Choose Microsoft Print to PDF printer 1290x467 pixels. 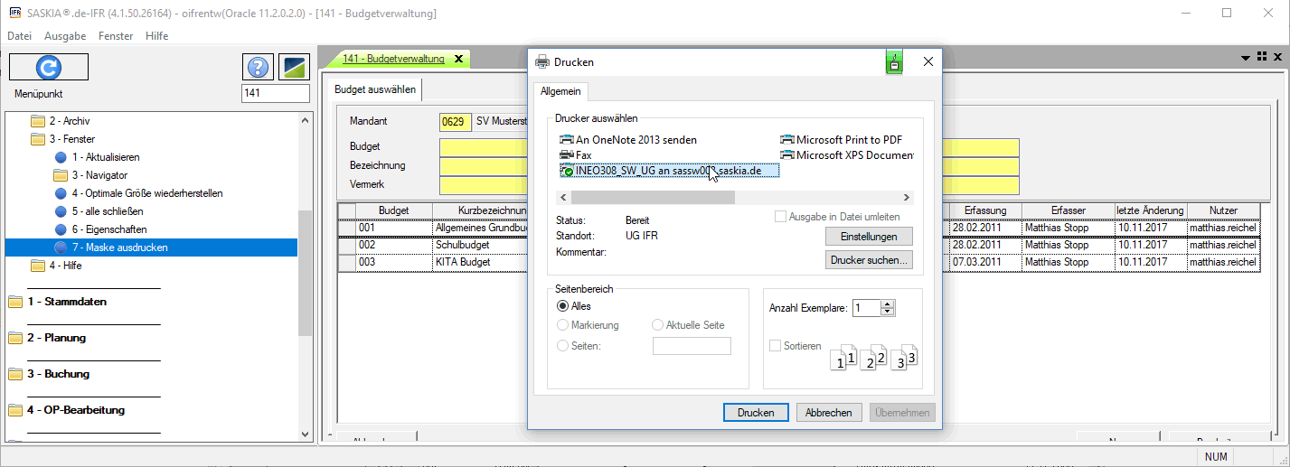[x=848, y=140]
